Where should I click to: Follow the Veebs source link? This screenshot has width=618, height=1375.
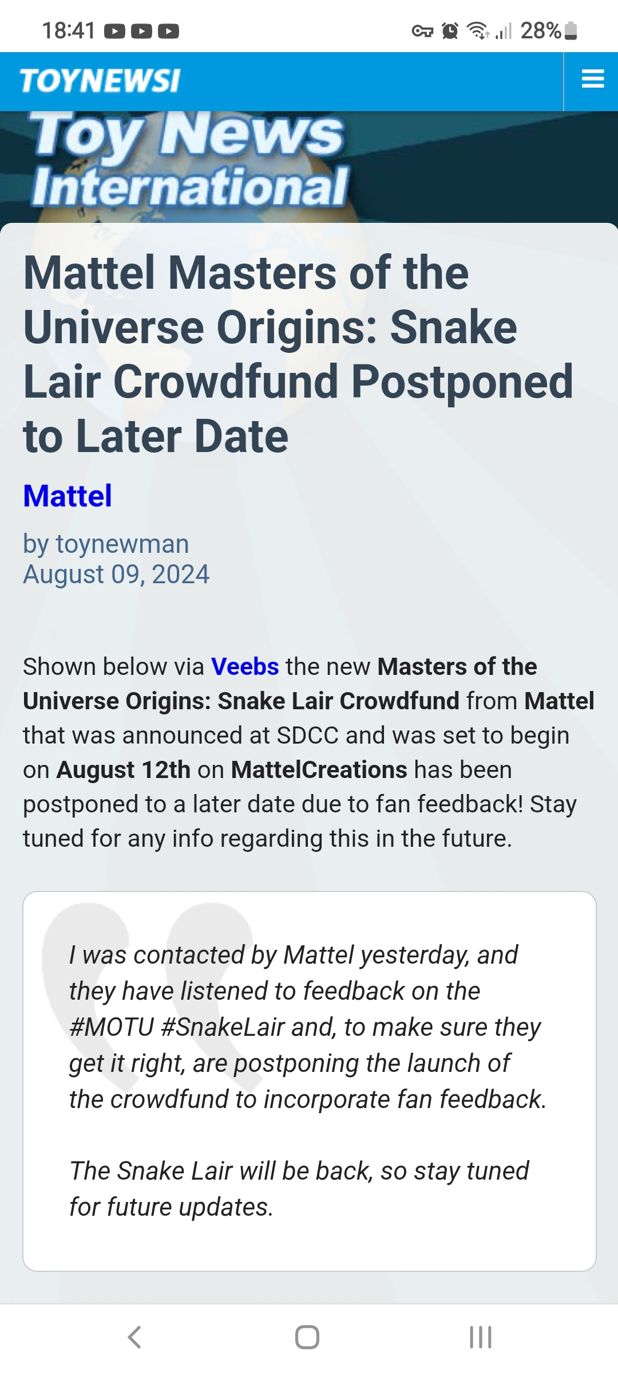245,667
